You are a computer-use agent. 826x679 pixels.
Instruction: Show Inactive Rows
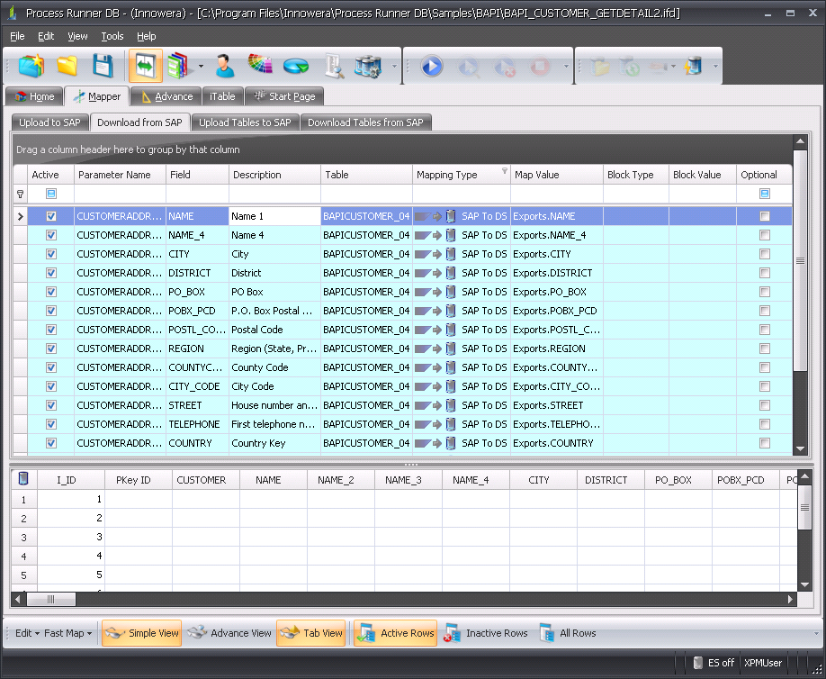pos(486,633)
